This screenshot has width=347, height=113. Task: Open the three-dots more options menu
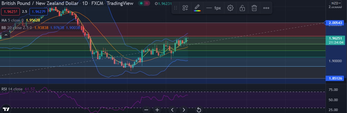pyautogui.click(x=266, y=8)
